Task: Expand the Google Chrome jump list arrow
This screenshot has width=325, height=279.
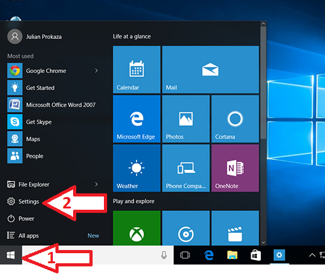Action: (x=96, y=71)
